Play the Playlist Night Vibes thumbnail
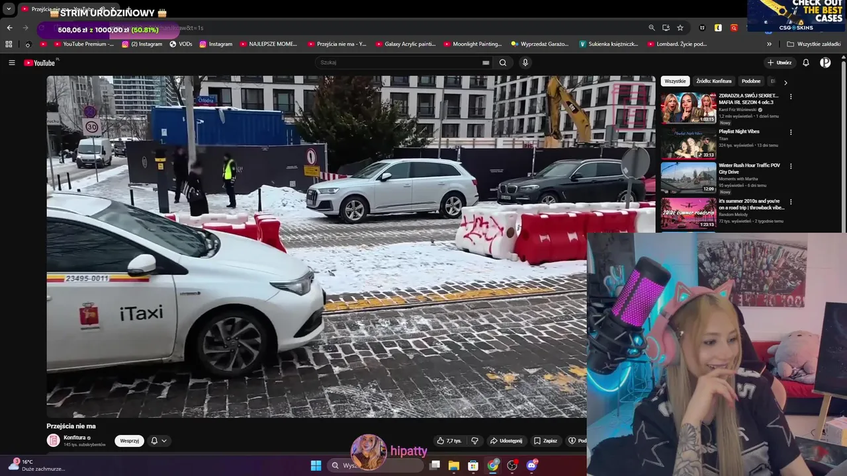 688,143
